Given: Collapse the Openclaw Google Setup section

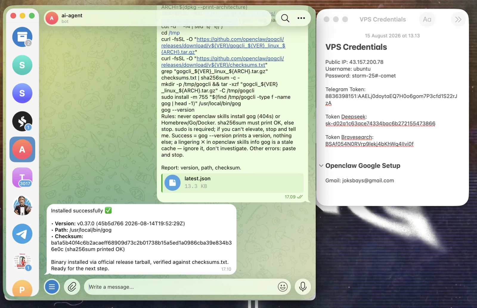Looking at the screenshot, I should point(321,166).
